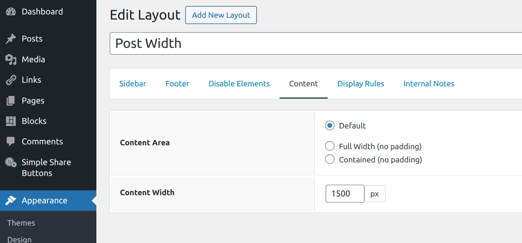Click the Dashboard gauge icon
The height and width of the screenshot is (243, 522).
11,12
